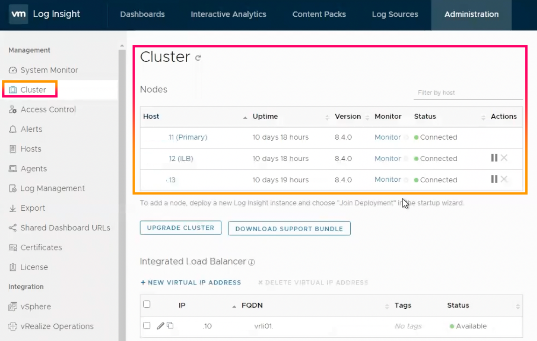Click the vrli01 FQDN cell

[263, 326]
